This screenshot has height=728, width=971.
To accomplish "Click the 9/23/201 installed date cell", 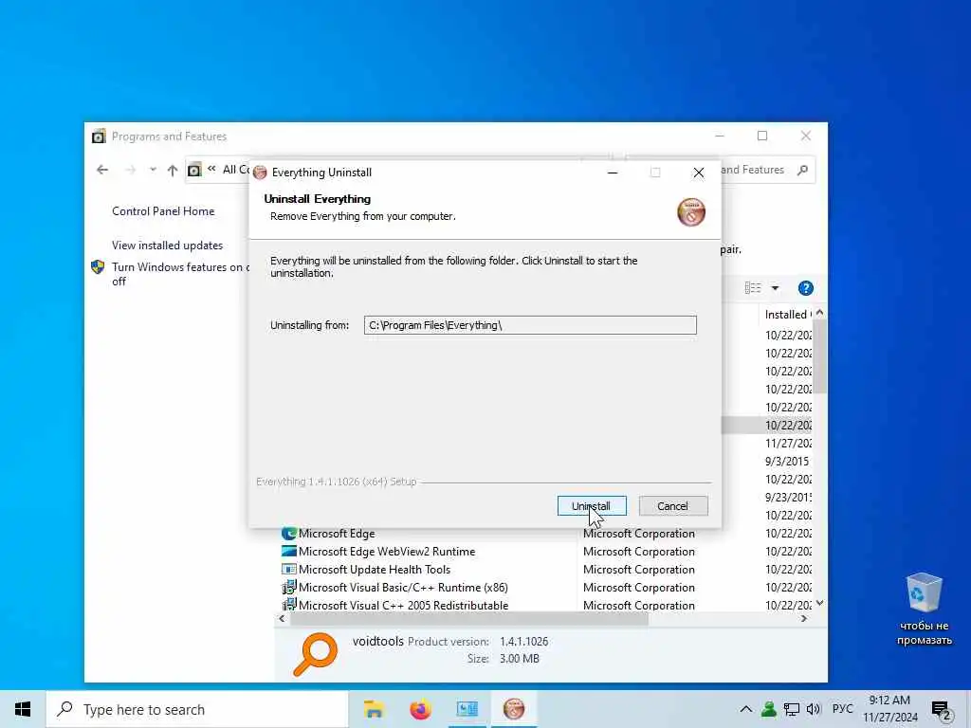I will click(x=788, y=497).
